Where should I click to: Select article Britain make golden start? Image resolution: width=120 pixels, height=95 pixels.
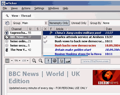[81, 50]
